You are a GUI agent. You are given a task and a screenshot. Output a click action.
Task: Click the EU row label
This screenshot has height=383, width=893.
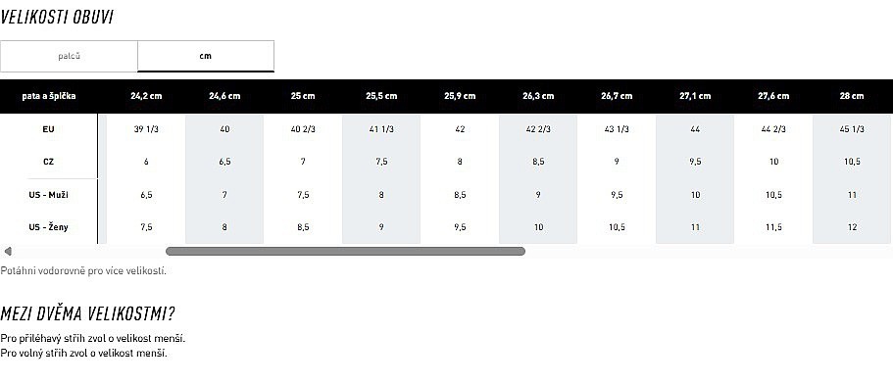coord(49,129)
